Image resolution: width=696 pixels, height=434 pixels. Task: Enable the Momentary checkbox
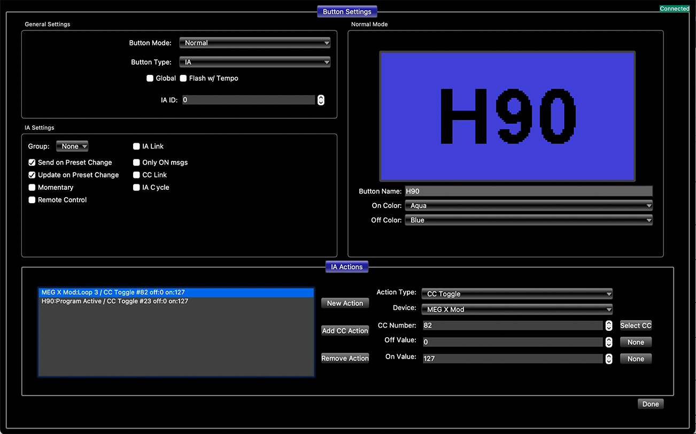click(32, 188)
